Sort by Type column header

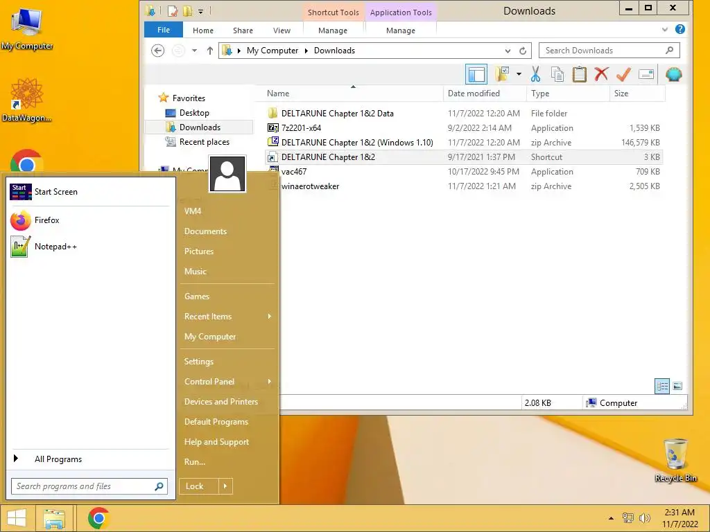pos(568,94)
